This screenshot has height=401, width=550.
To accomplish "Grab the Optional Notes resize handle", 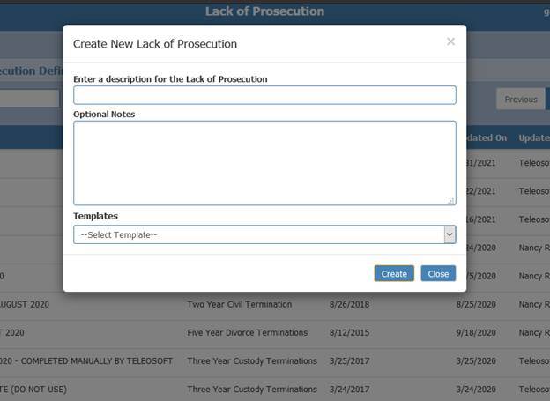I will click(451, 201).
